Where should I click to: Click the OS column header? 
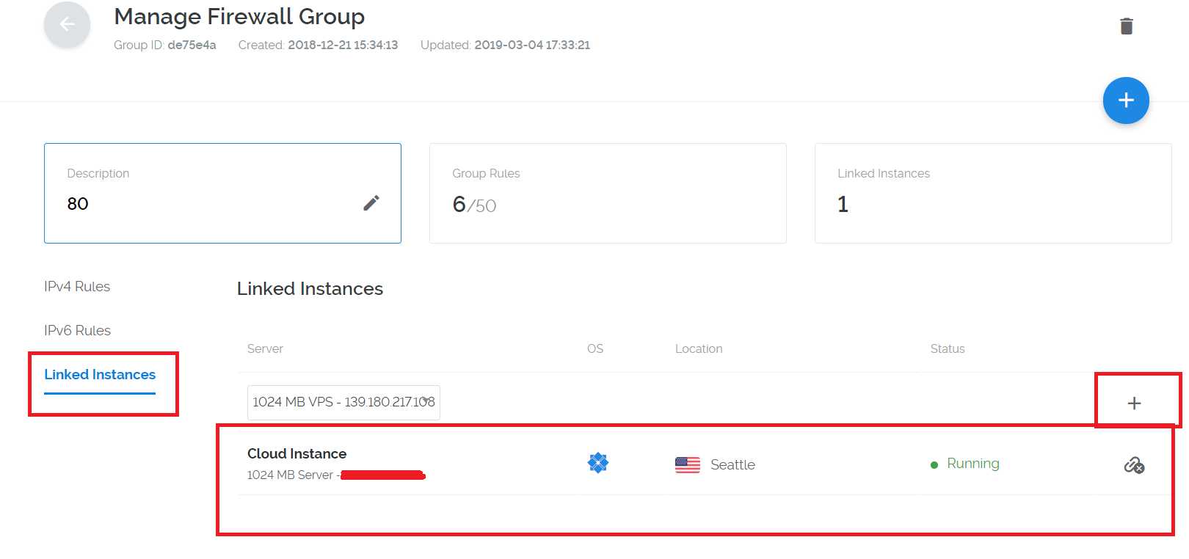pos(595,348)
